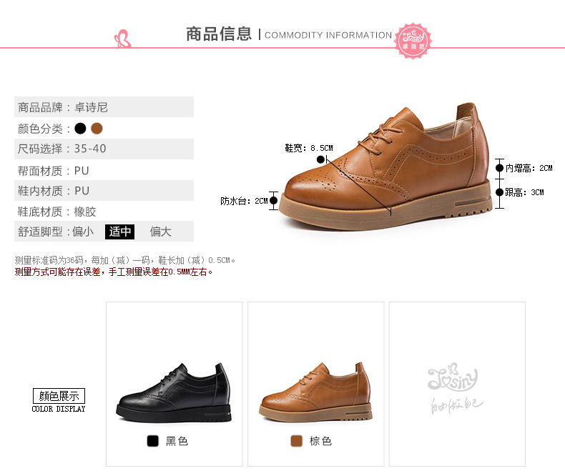
Task: Click the 内增高 2CM measurement marker dot
Action: click(499, 168)
